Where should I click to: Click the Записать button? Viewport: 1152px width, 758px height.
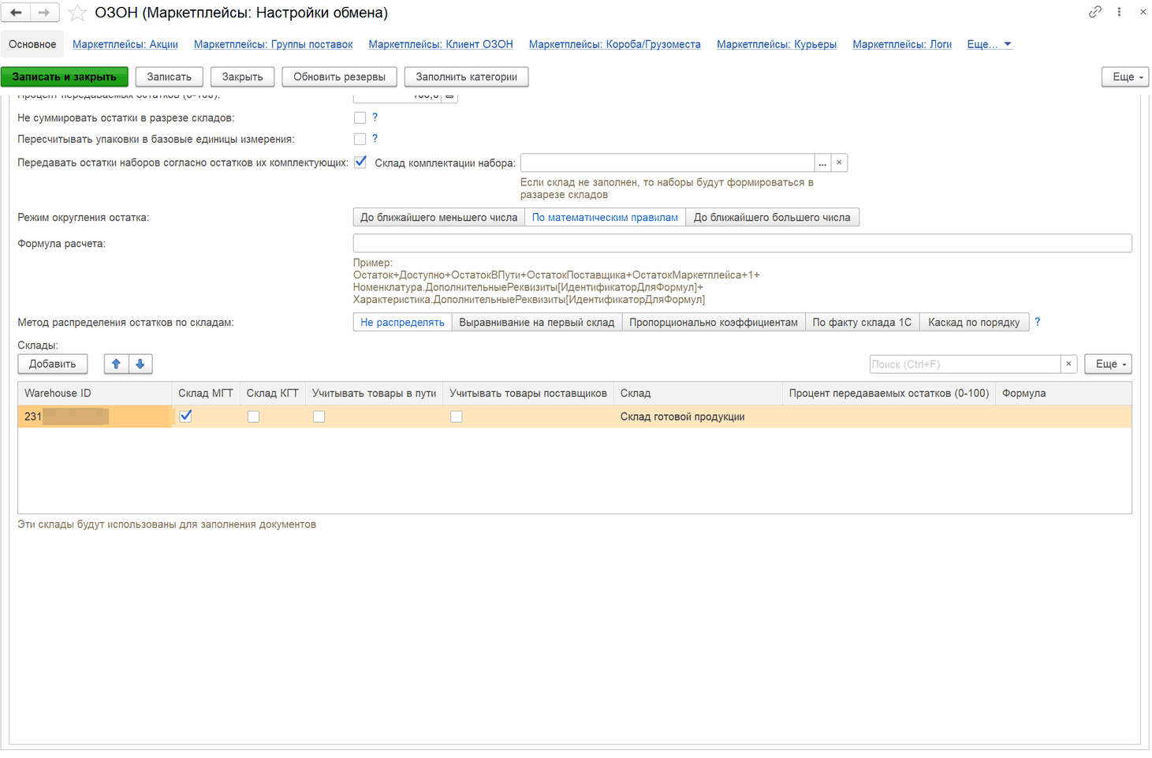(170, 77)
